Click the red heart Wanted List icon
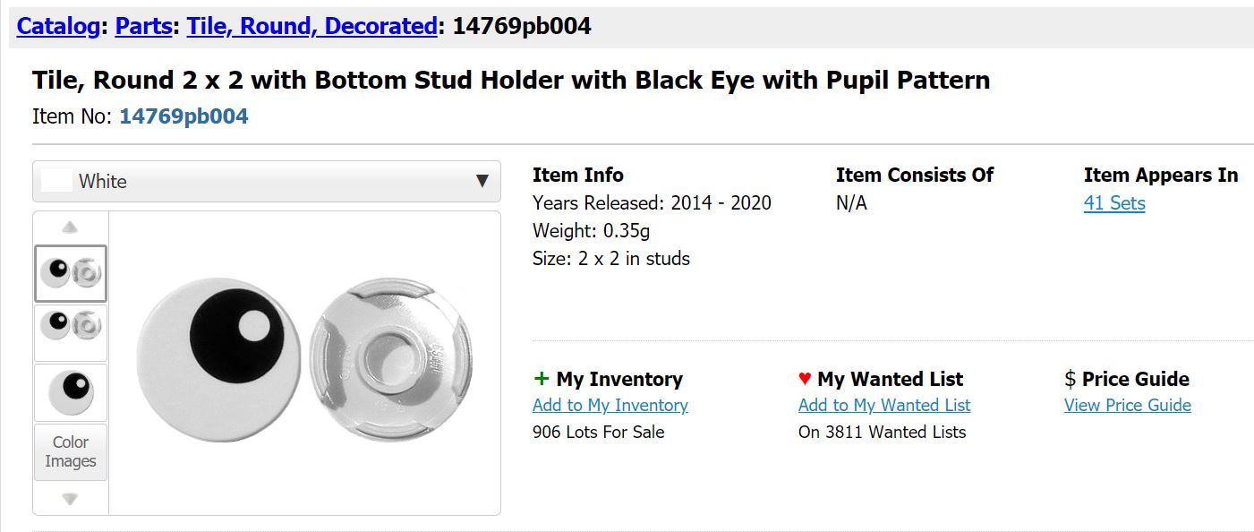The image size is (1254, 532). pos(805,379)
